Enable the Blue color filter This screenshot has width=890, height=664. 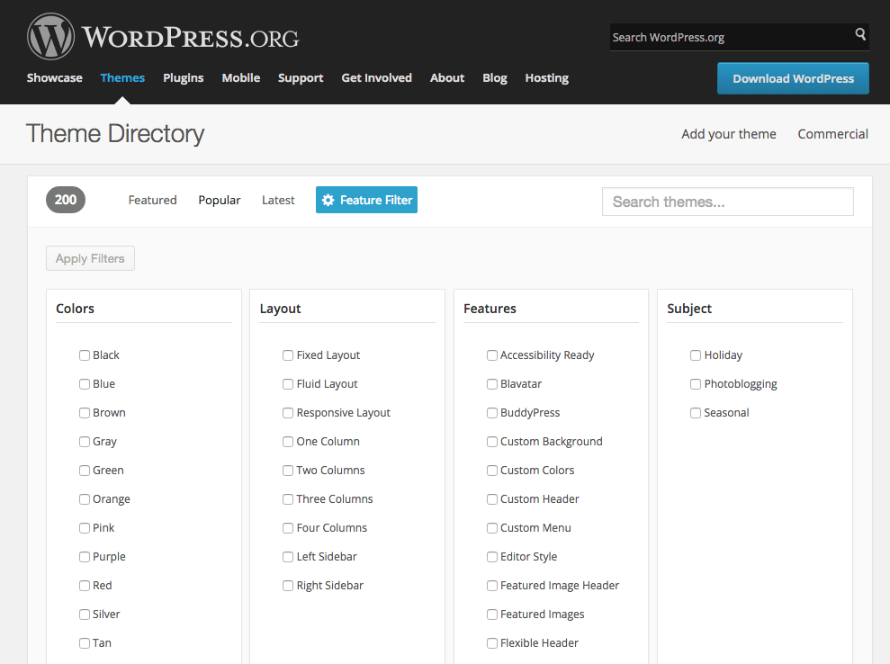[x=85, y=384]
